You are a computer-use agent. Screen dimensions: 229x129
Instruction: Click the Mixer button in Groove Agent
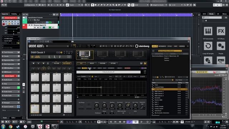[x=92, y=63]
